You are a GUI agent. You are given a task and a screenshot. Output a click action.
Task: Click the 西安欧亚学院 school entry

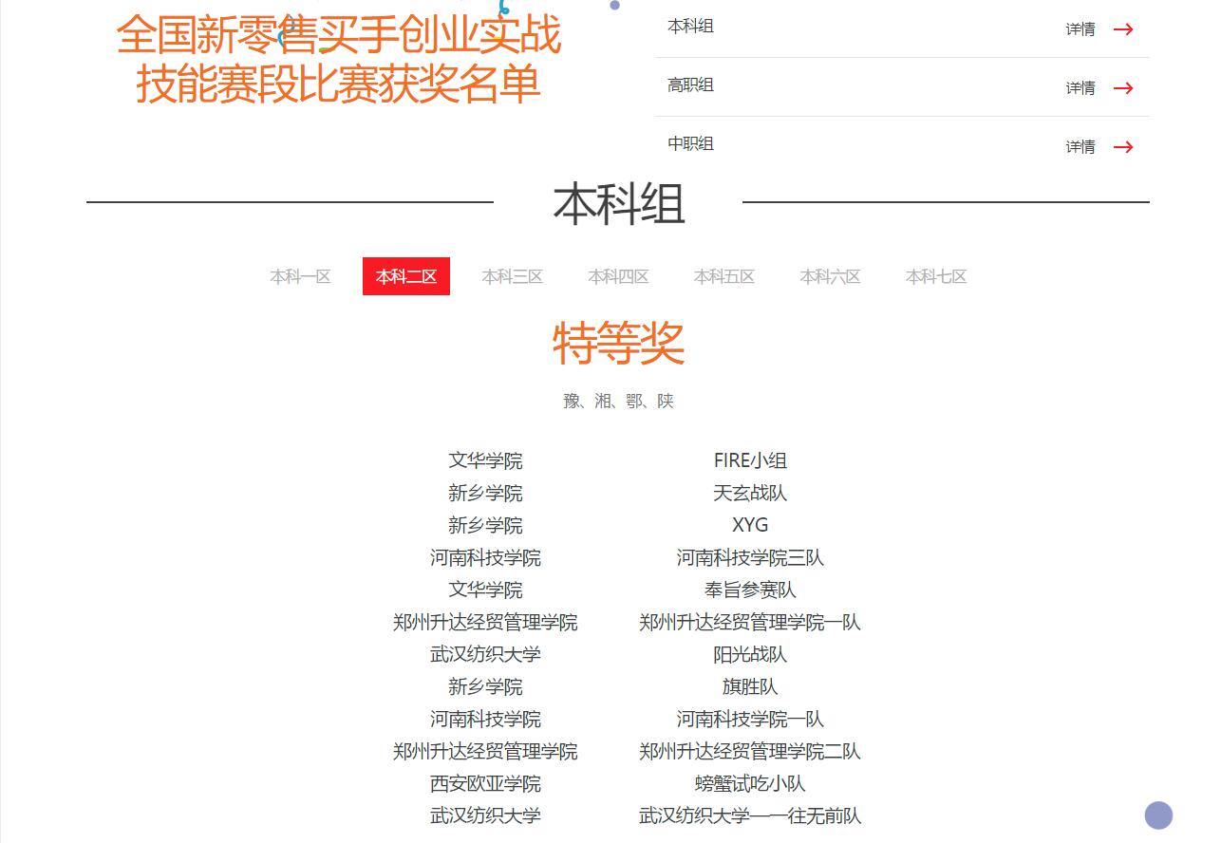[485, 783]
